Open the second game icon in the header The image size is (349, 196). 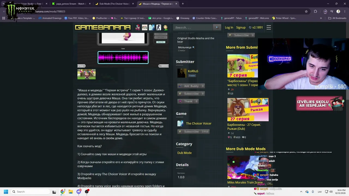[x=145, y=27]
